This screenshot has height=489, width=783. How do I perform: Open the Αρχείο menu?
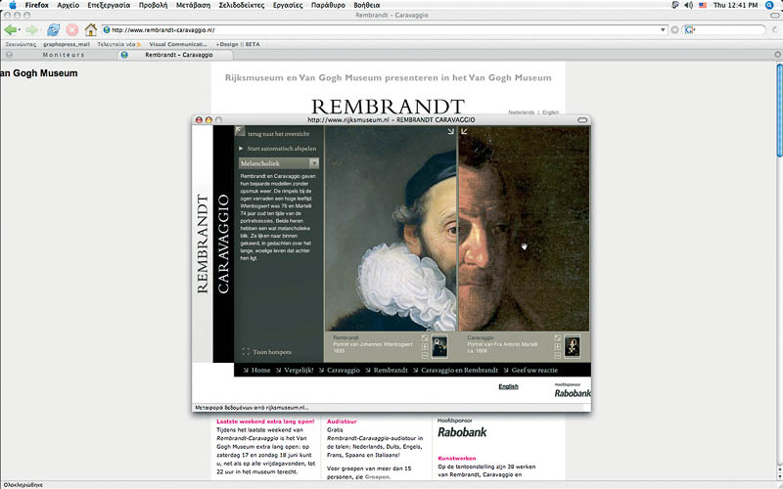point(68,5)
